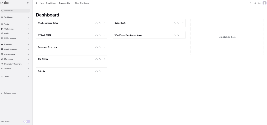The width and height of the screenshot is (267, 125).
Task: Move Quick Draft widget down
Action: 178,23
